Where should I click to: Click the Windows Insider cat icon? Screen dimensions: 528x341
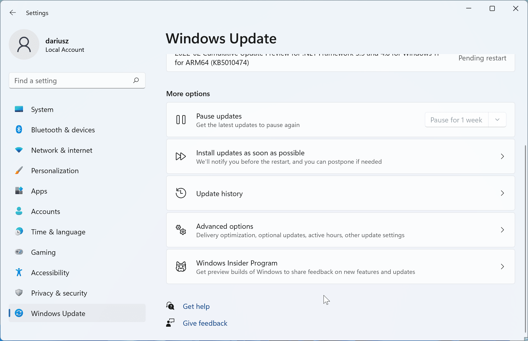tap(181, 267)
